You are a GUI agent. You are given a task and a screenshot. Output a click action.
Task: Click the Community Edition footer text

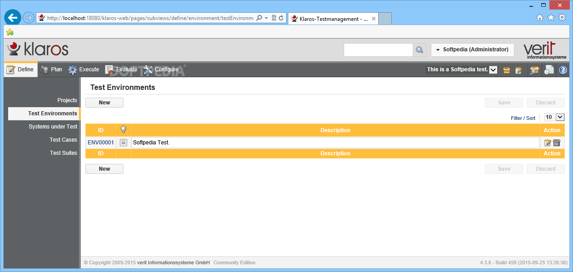(x=234, y=262)
